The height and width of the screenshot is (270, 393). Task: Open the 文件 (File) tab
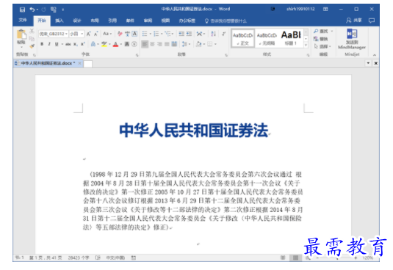coord(23,20)
